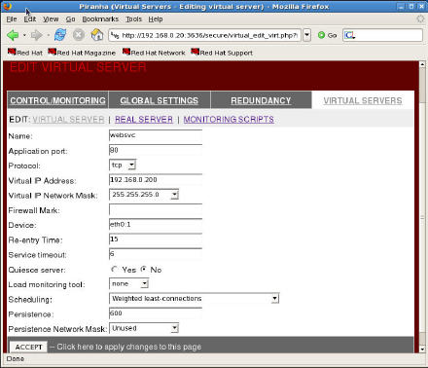The width and height of the screenshot is (428, 368).
Task: Click the Application port field
Action: [x=156, y=151]
